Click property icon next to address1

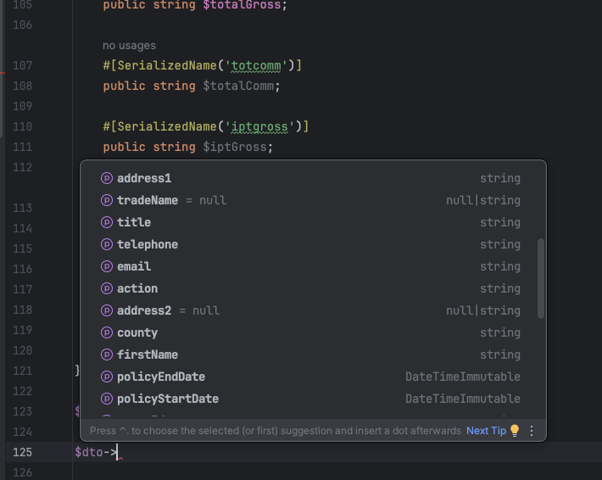pyautogui.click(x=107, y=178)
